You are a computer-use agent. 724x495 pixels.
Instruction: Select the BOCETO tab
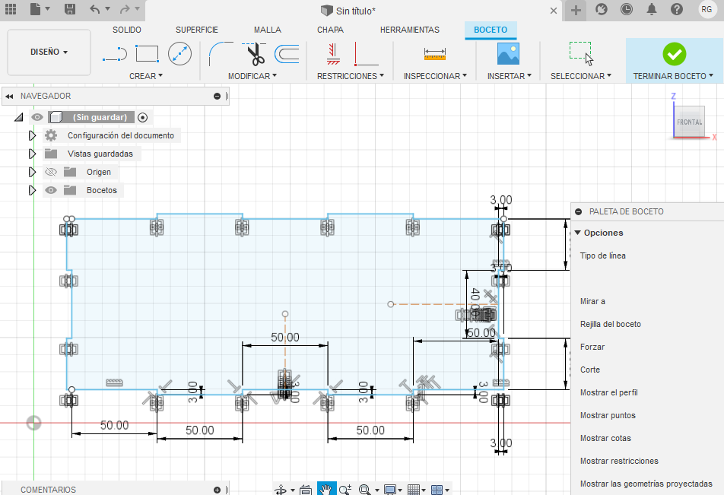491,30
